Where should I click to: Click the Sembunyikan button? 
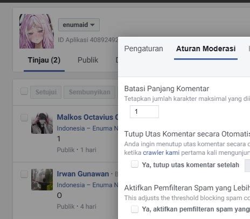(89, 92)
